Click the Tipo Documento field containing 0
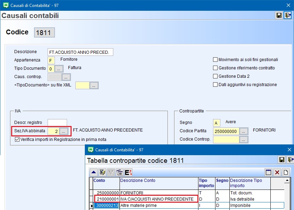Viewport: 294px width, 210px height. coord(51,69)
